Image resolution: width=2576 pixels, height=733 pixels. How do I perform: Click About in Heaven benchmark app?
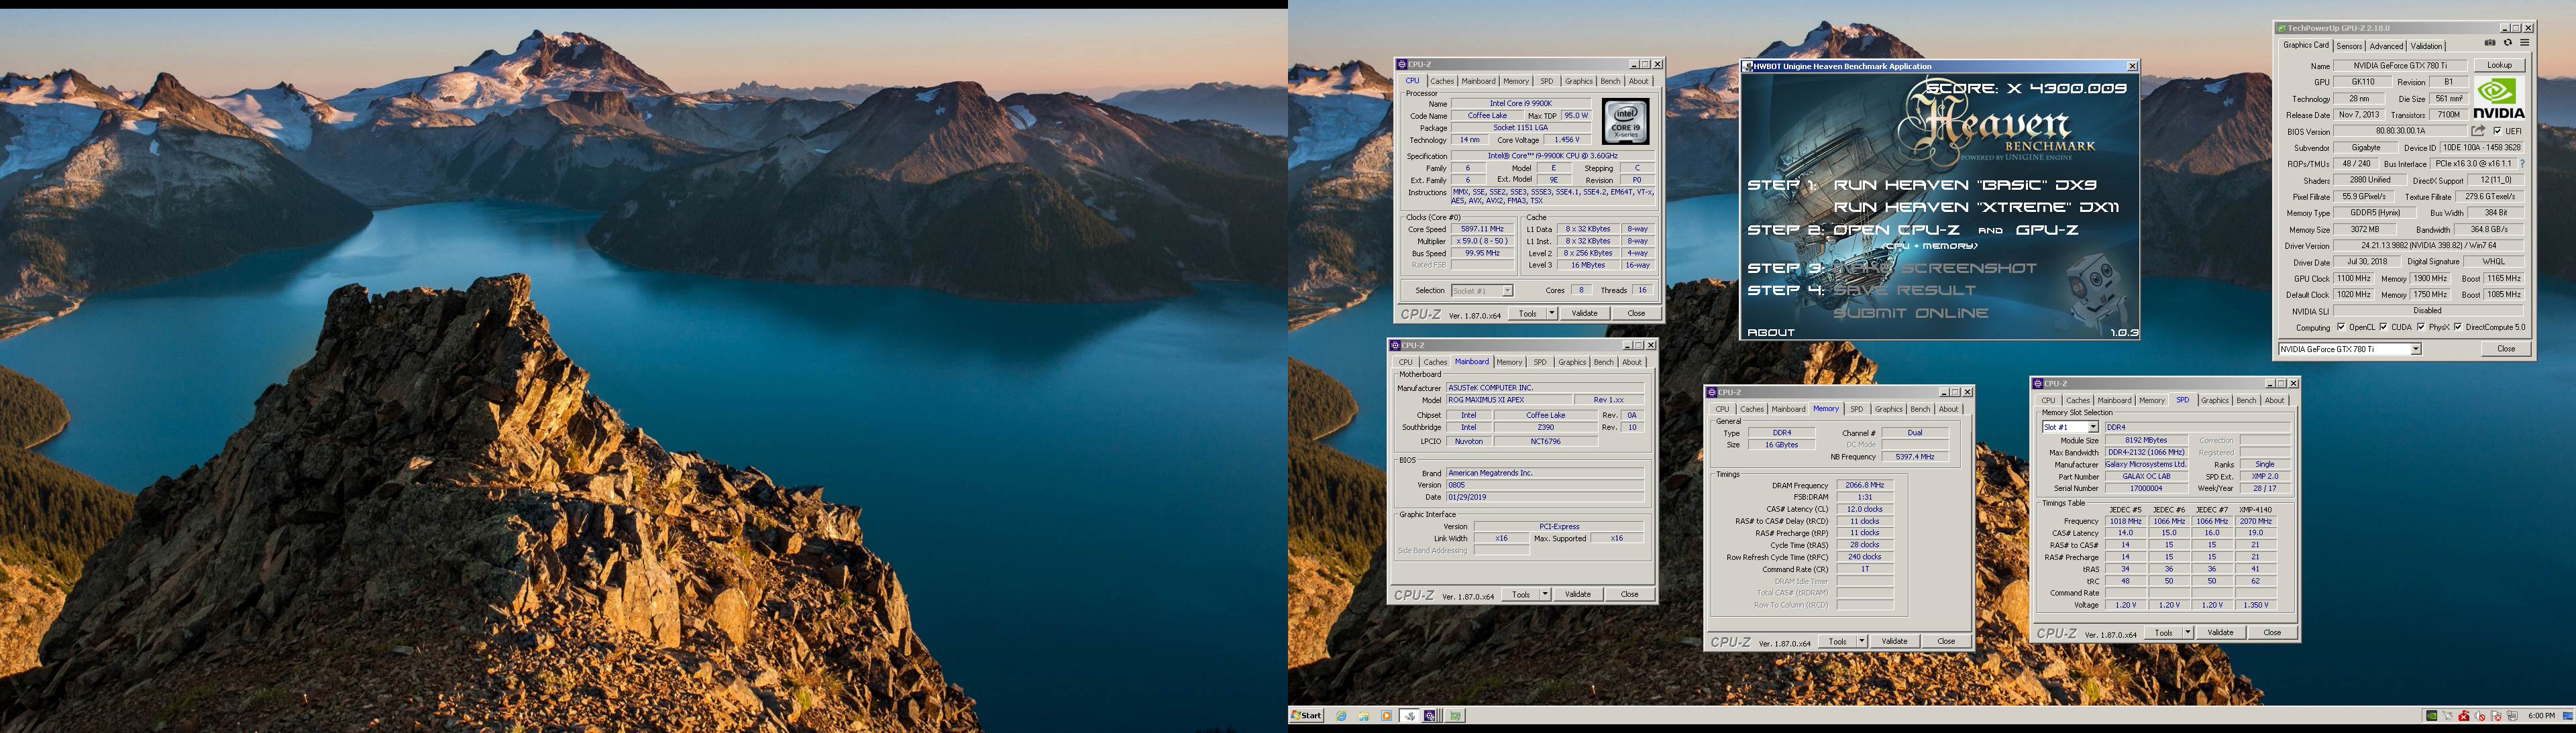(x=1771, y=332)
